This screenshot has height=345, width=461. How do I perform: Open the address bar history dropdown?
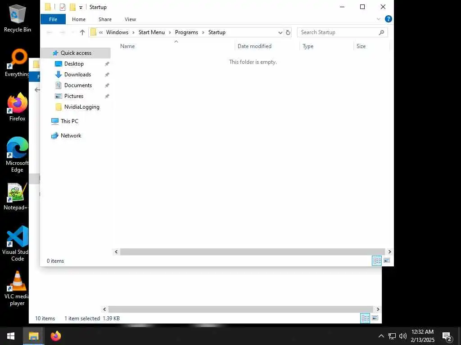280,32
